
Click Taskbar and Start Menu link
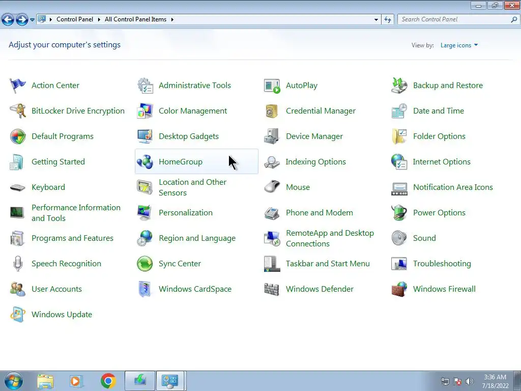[x=328, y=264]
